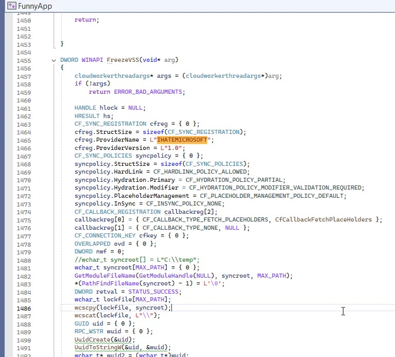
Task: Select the highlighted IHATEMICROSOFT string
Action: pyautogui.click(x=182, y=140)
